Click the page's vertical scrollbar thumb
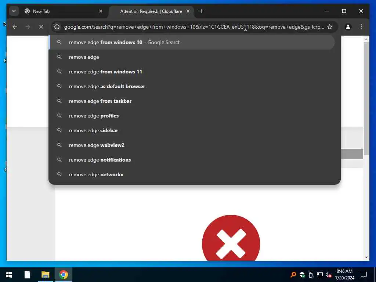The width and height of the screenshot is (376, 282). (366, 98)
